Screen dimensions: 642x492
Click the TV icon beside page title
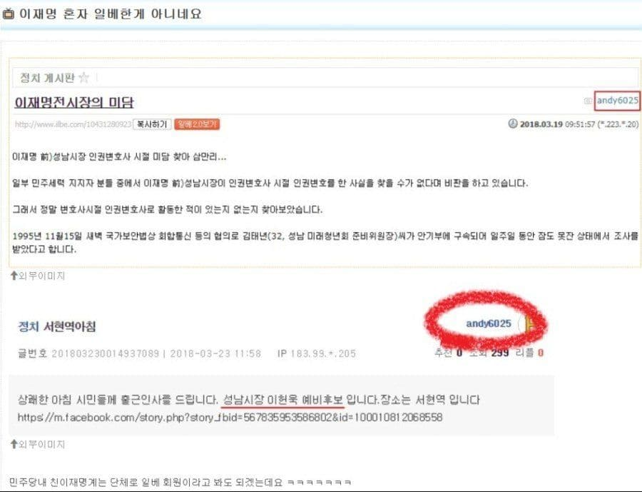coord(8,14)
